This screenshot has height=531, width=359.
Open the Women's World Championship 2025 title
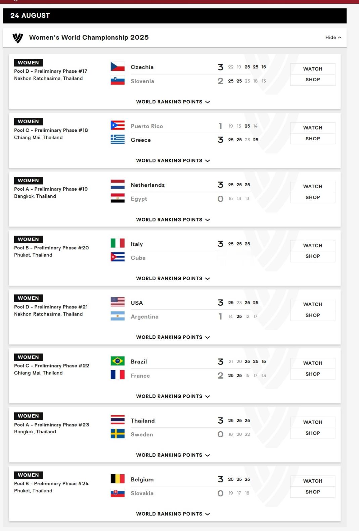point(89,38)
